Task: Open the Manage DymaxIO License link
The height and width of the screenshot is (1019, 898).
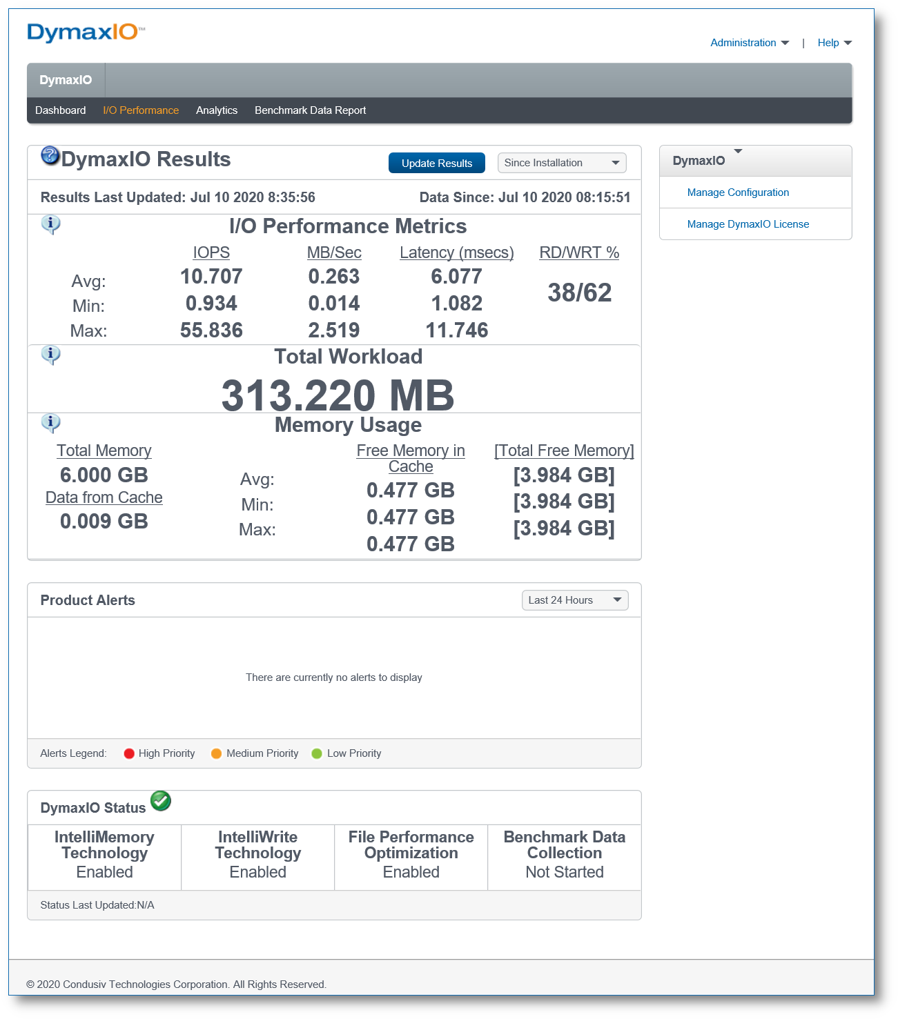Action: coord(748,224)
